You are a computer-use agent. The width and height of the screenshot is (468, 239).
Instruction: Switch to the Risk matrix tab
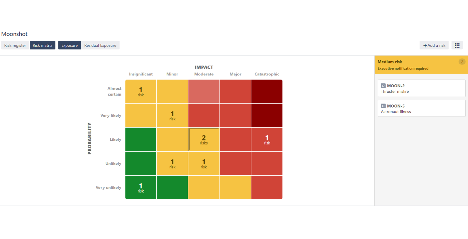coord(43,45)
